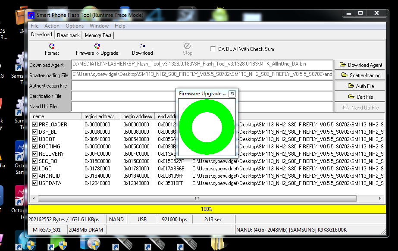
Task: Click the yellow 100% progress bar
Action: point(207,209)
